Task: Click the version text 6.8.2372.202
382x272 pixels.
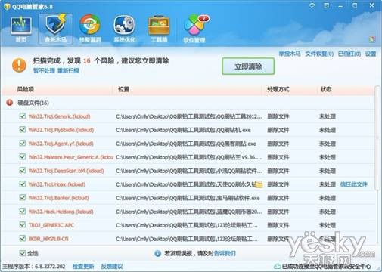Action: (50, 267)
